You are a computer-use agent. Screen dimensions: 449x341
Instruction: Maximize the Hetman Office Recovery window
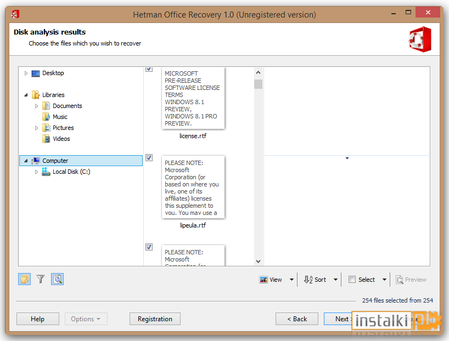click(x=408, y=12)
